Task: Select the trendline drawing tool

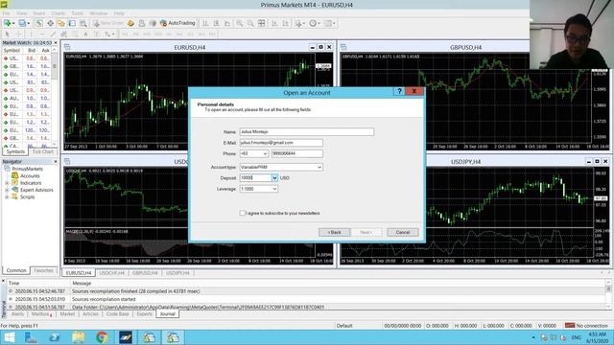Action: pyautogui.click(x=53, y=34)
